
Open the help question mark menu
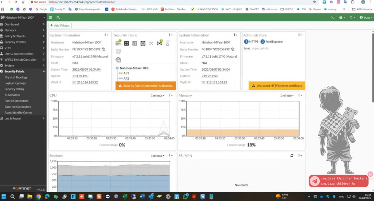tap(341, 18)
